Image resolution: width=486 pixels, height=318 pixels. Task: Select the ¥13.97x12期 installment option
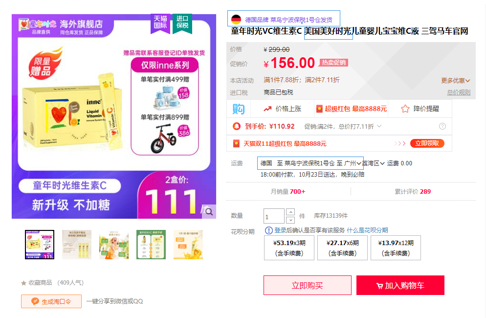point(396,248)
